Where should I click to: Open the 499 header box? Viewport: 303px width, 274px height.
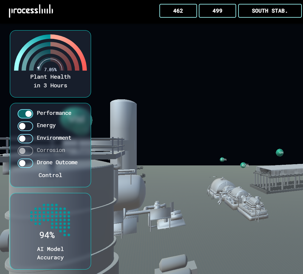pyautogui.click(x=217, y=11)
